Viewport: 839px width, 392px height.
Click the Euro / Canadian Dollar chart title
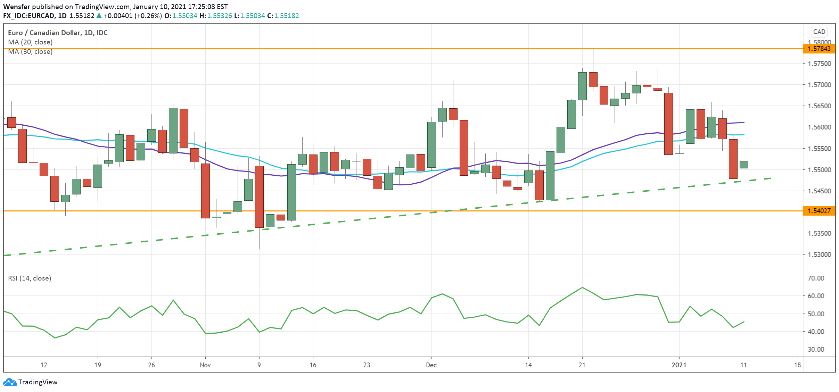[58, 33]
